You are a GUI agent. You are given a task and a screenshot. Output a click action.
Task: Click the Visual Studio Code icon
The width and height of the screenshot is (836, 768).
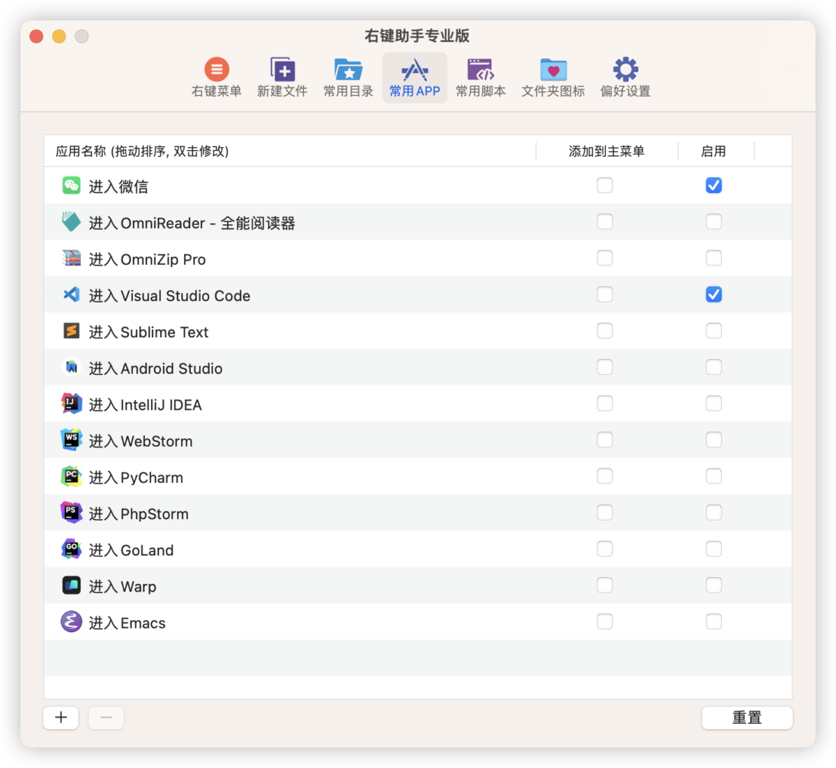(x=72, y=295)
